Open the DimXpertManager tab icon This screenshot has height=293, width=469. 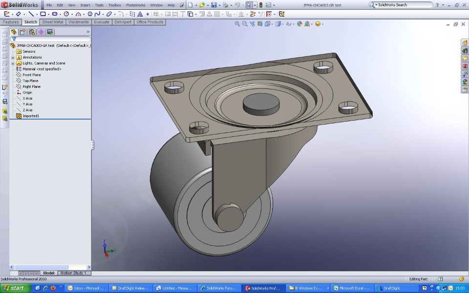(x=41, y=32)
